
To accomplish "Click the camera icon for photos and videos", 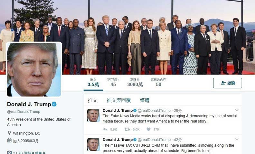I will (9, 152).
